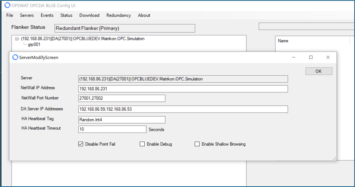Minimize the ServerModifyScreen dialog

[294, 57]
